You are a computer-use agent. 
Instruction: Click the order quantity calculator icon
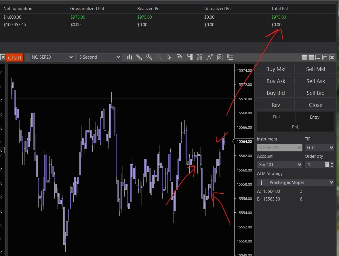coord(327,165)
